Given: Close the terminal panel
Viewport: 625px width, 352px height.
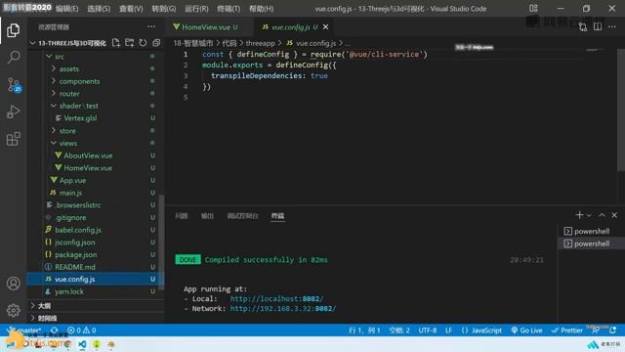Looking at the screenshot, I should [614, 215].
